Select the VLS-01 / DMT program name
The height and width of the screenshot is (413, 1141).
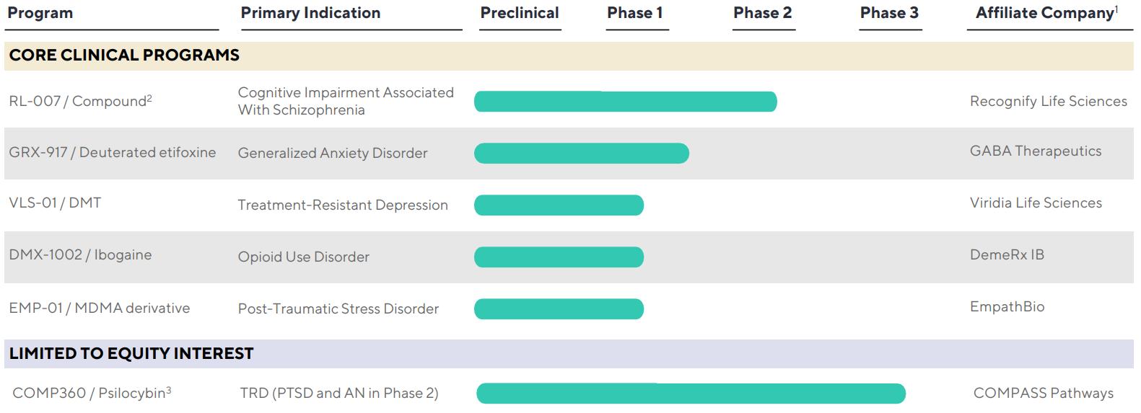55,203
